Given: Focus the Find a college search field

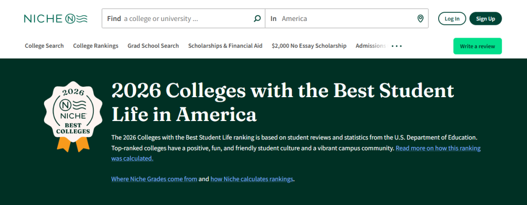Looking at the screenshot, I should [x=183, y=19].
